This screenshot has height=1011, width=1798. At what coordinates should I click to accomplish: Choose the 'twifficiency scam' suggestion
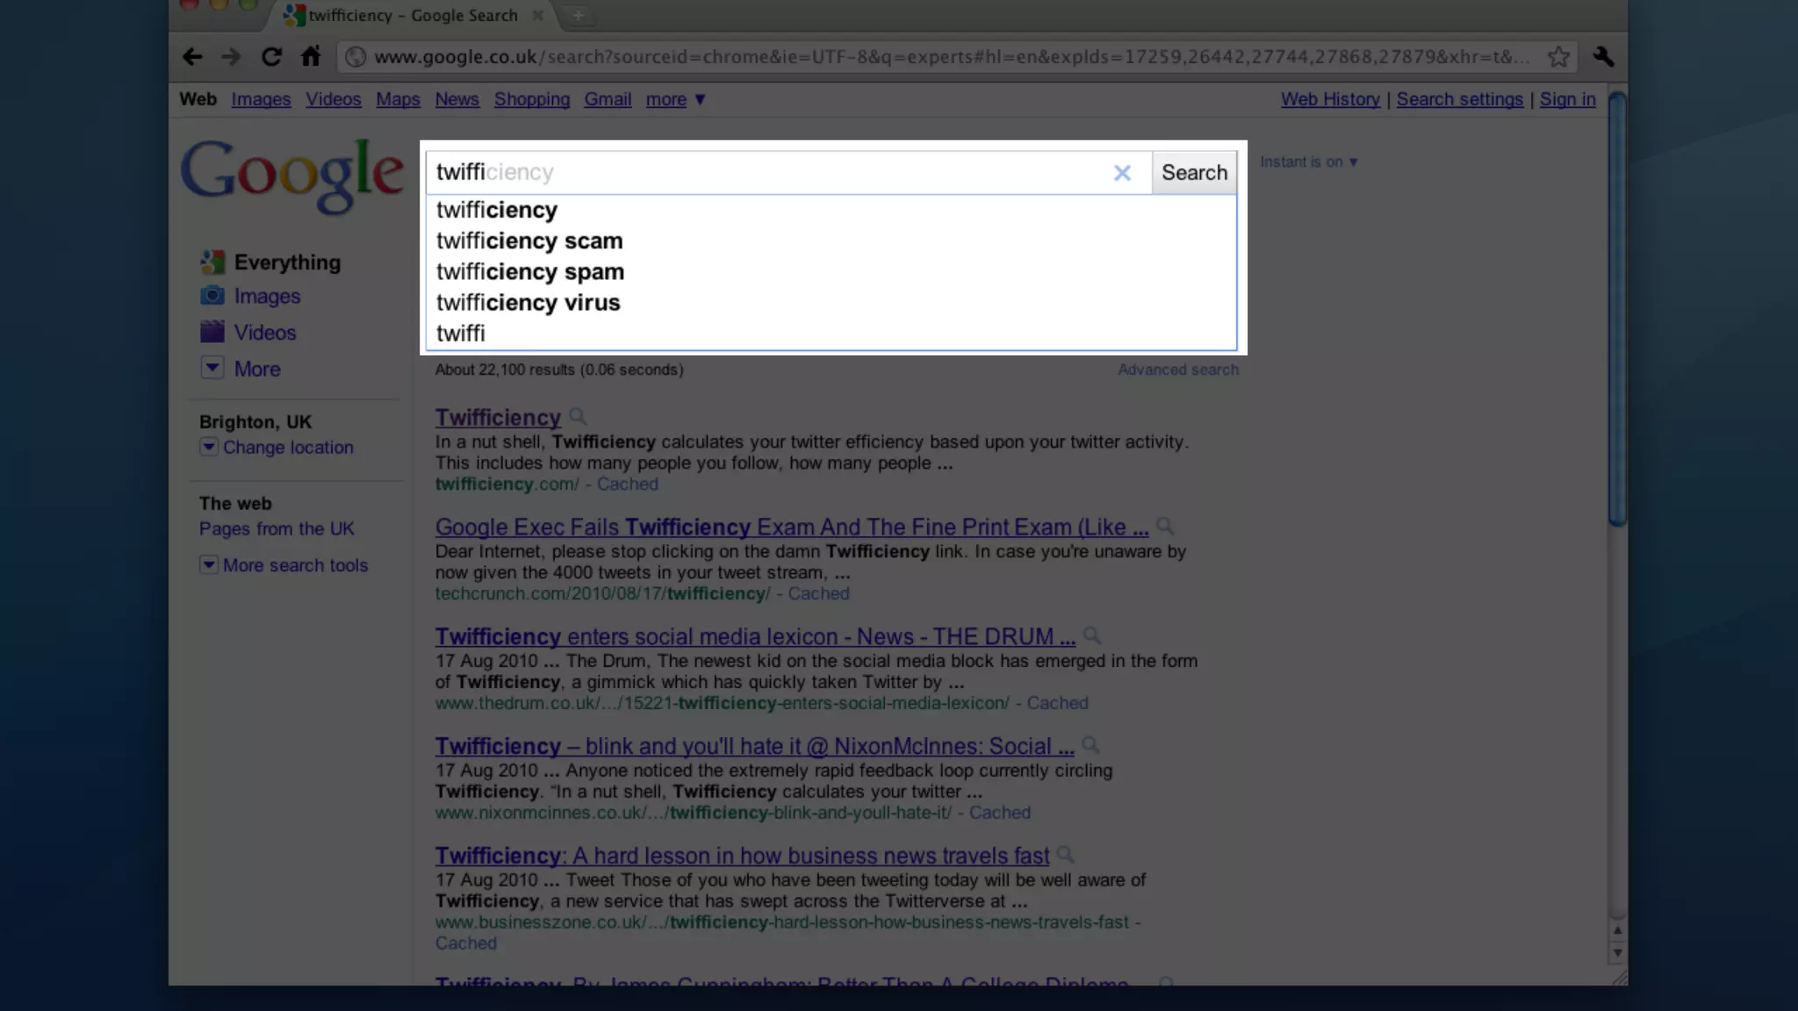pyautogui.click(x=529, y=241)
